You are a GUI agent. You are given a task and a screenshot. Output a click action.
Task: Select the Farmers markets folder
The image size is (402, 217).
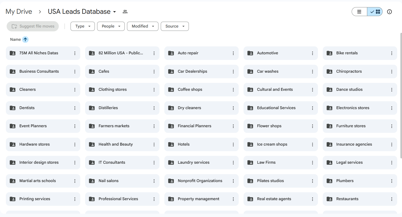click(122, 126)
